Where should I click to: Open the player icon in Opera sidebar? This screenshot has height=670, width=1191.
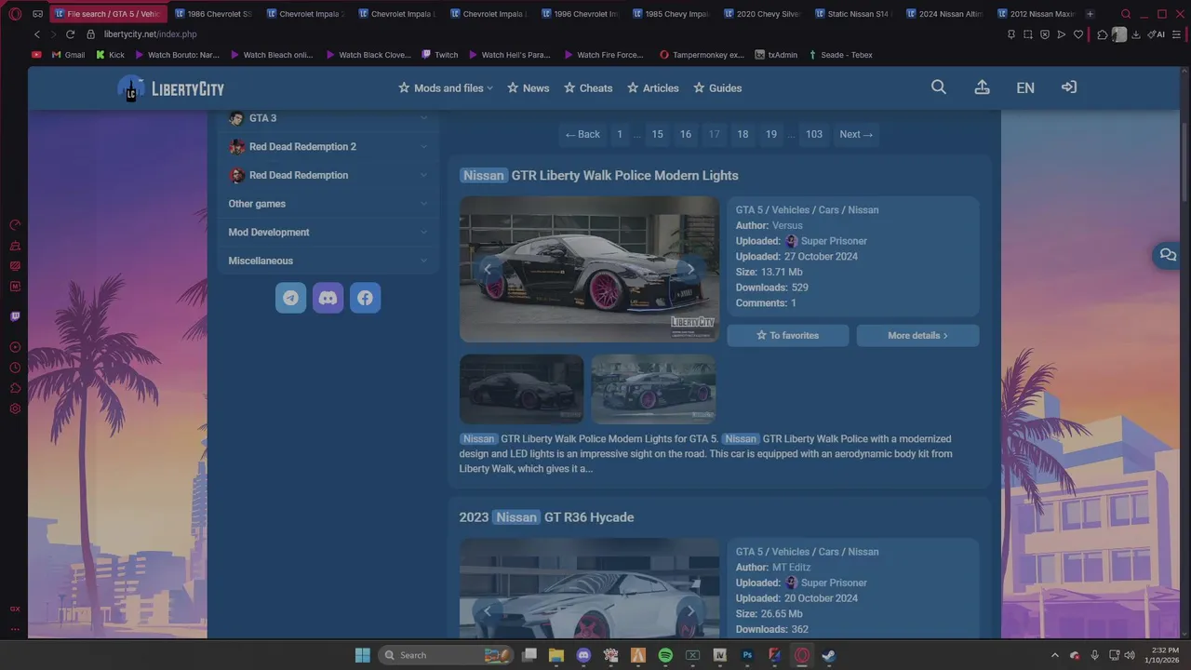click(15, 347)
